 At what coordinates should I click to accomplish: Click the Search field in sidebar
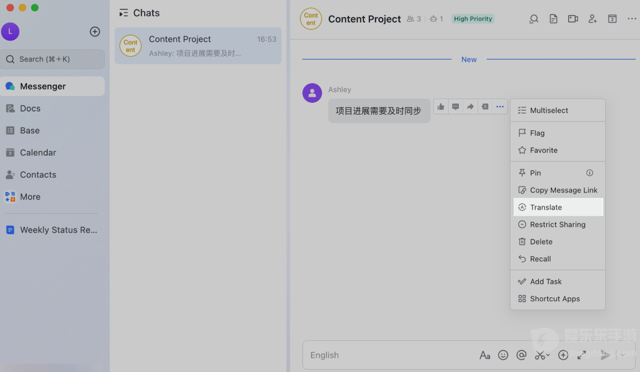click(52, 59)
